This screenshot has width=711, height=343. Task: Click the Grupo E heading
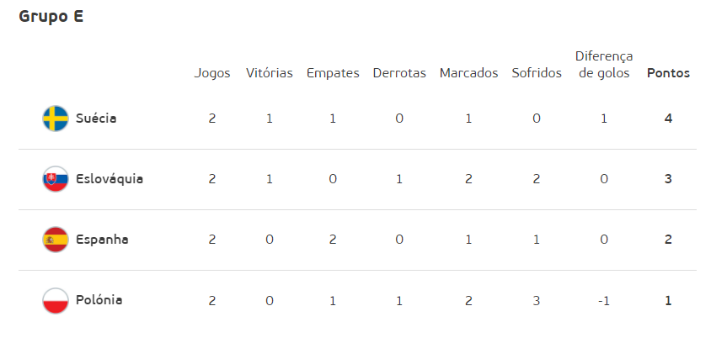pyautogui.click(x=51, y=16)
